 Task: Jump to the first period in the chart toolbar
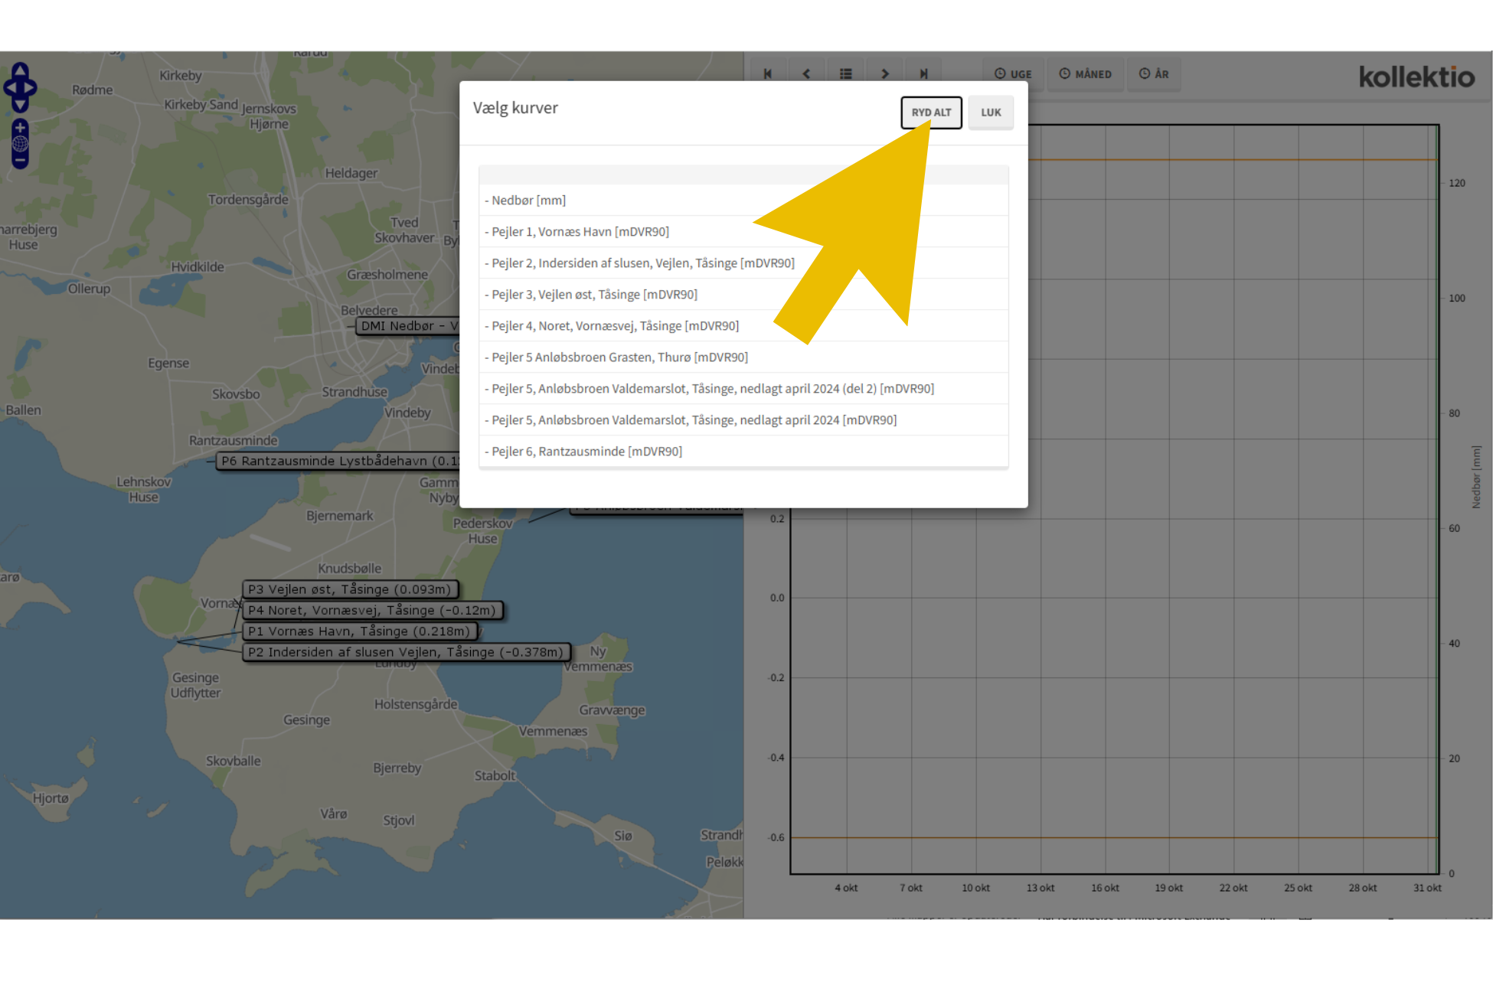tap(767, 74)
